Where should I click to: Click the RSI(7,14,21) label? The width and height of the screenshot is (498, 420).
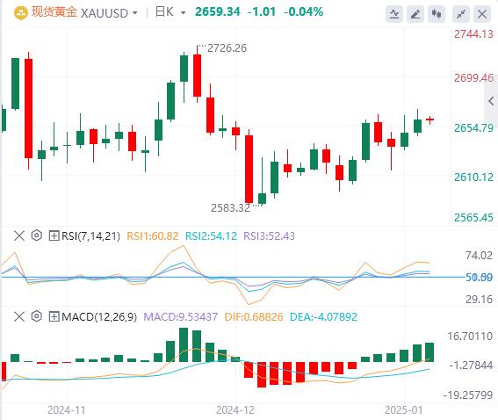90,236
